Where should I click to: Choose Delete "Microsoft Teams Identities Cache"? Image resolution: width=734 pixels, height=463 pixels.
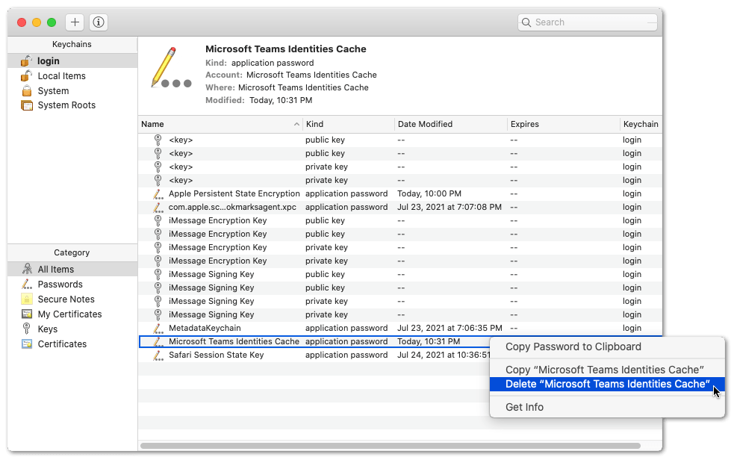pos(607,385)
